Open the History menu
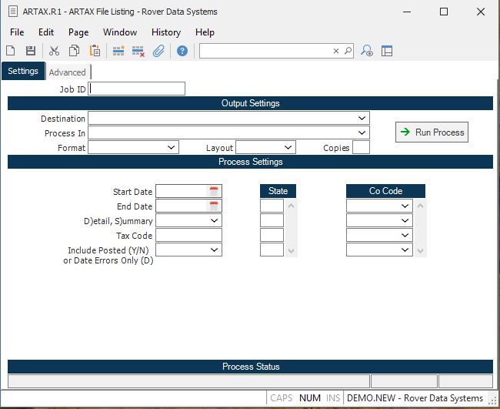 166,32
